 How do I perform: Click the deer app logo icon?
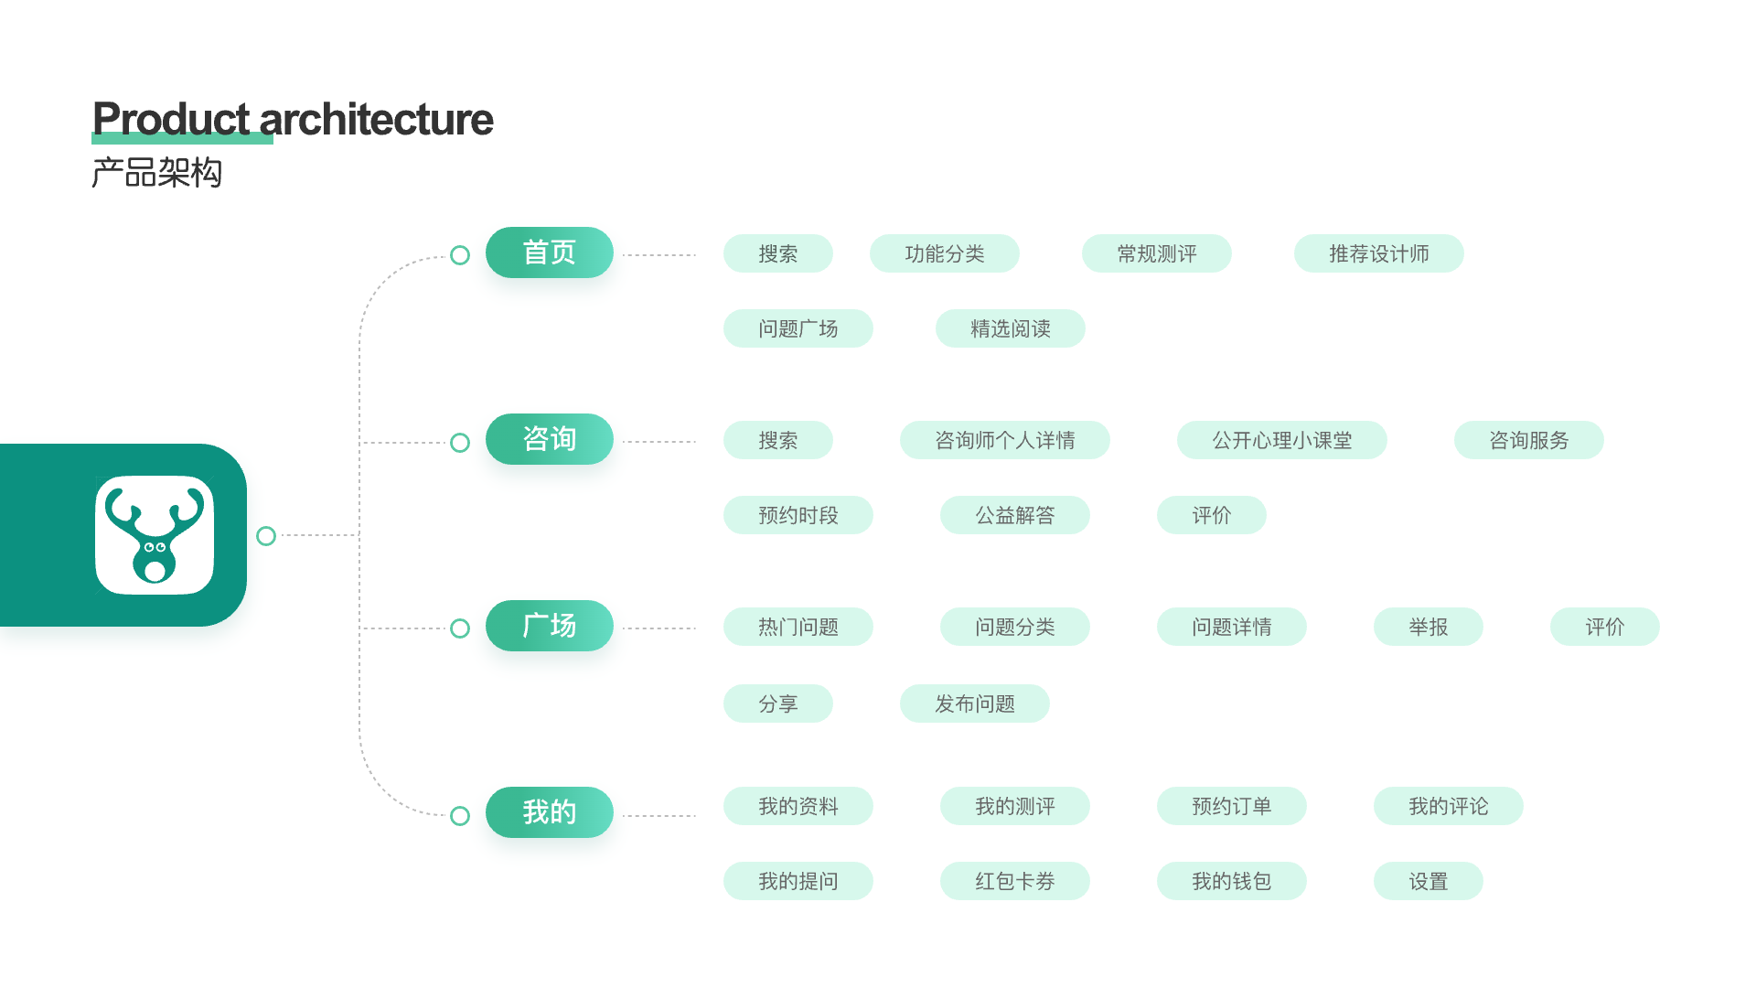pyautogui.click(x=155, y=535)
